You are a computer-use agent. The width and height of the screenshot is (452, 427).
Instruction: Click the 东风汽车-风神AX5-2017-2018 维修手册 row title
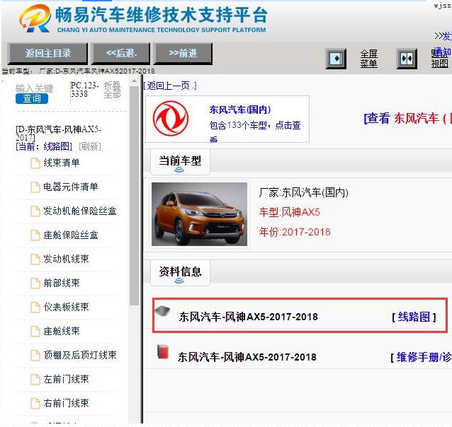tap(247, 357)
